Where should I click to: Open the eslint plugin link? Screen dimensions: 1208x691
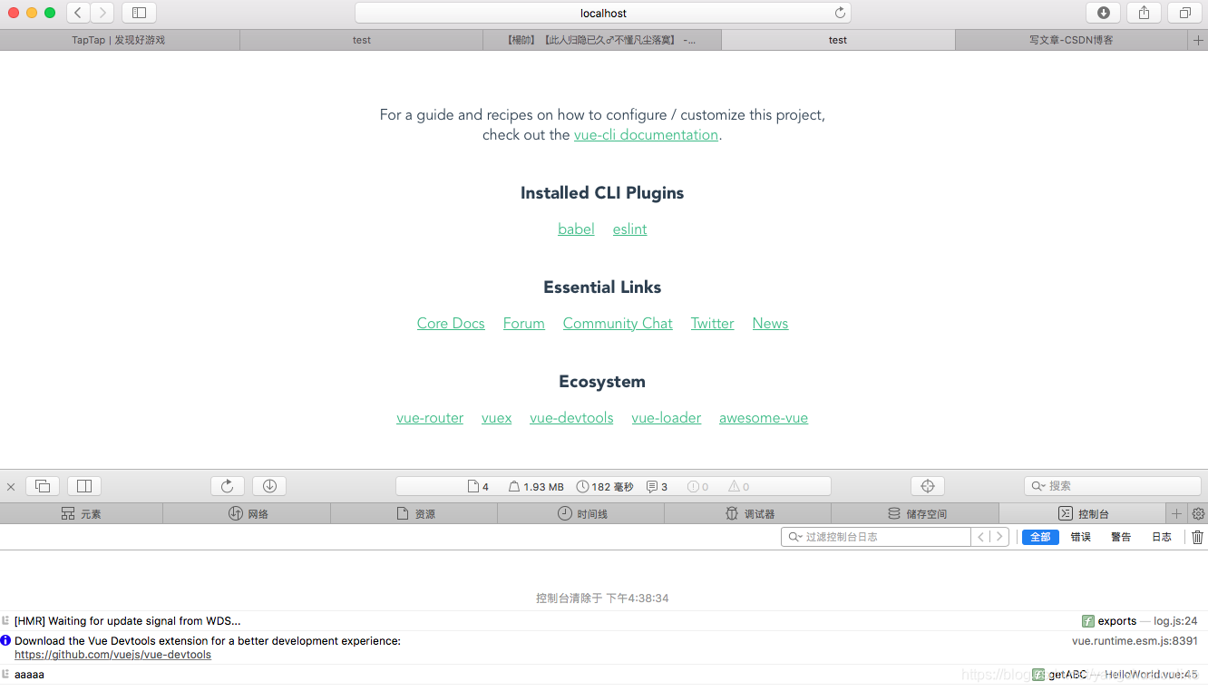629,229
